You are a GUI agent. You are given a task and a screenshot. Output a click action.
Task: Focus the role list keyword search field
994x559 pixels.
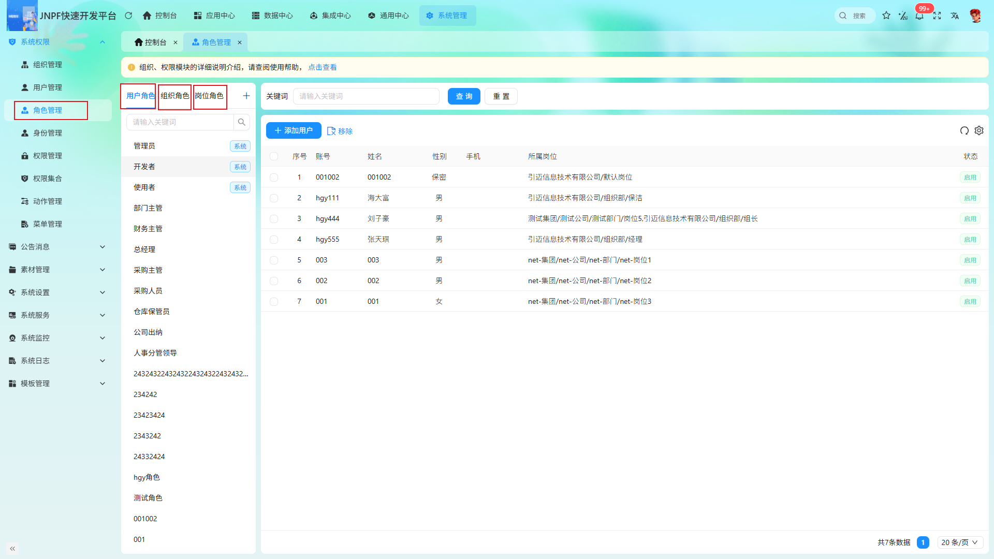pyautogui.click(x=180, y=122)
